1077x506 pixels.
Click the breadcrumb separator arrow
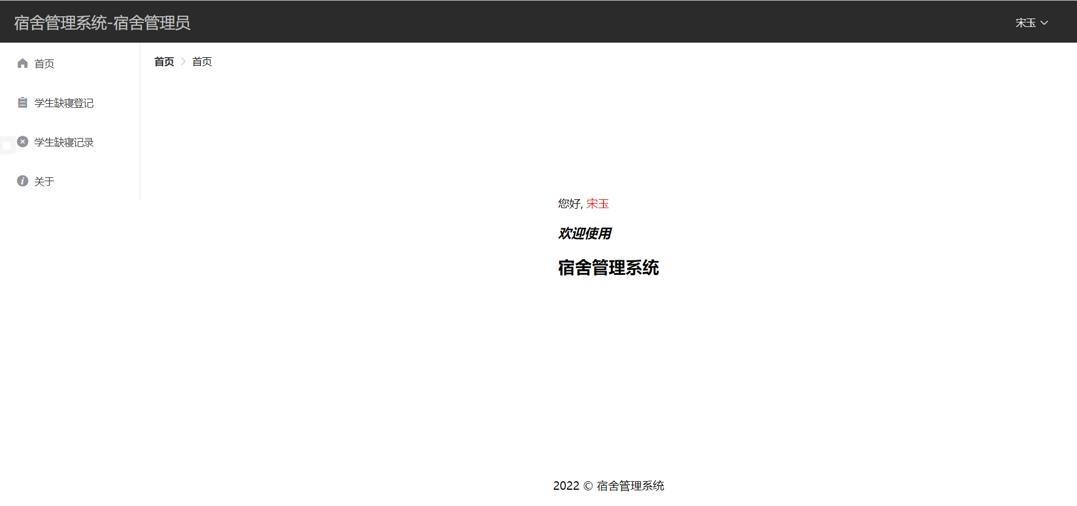coord(183,62)
